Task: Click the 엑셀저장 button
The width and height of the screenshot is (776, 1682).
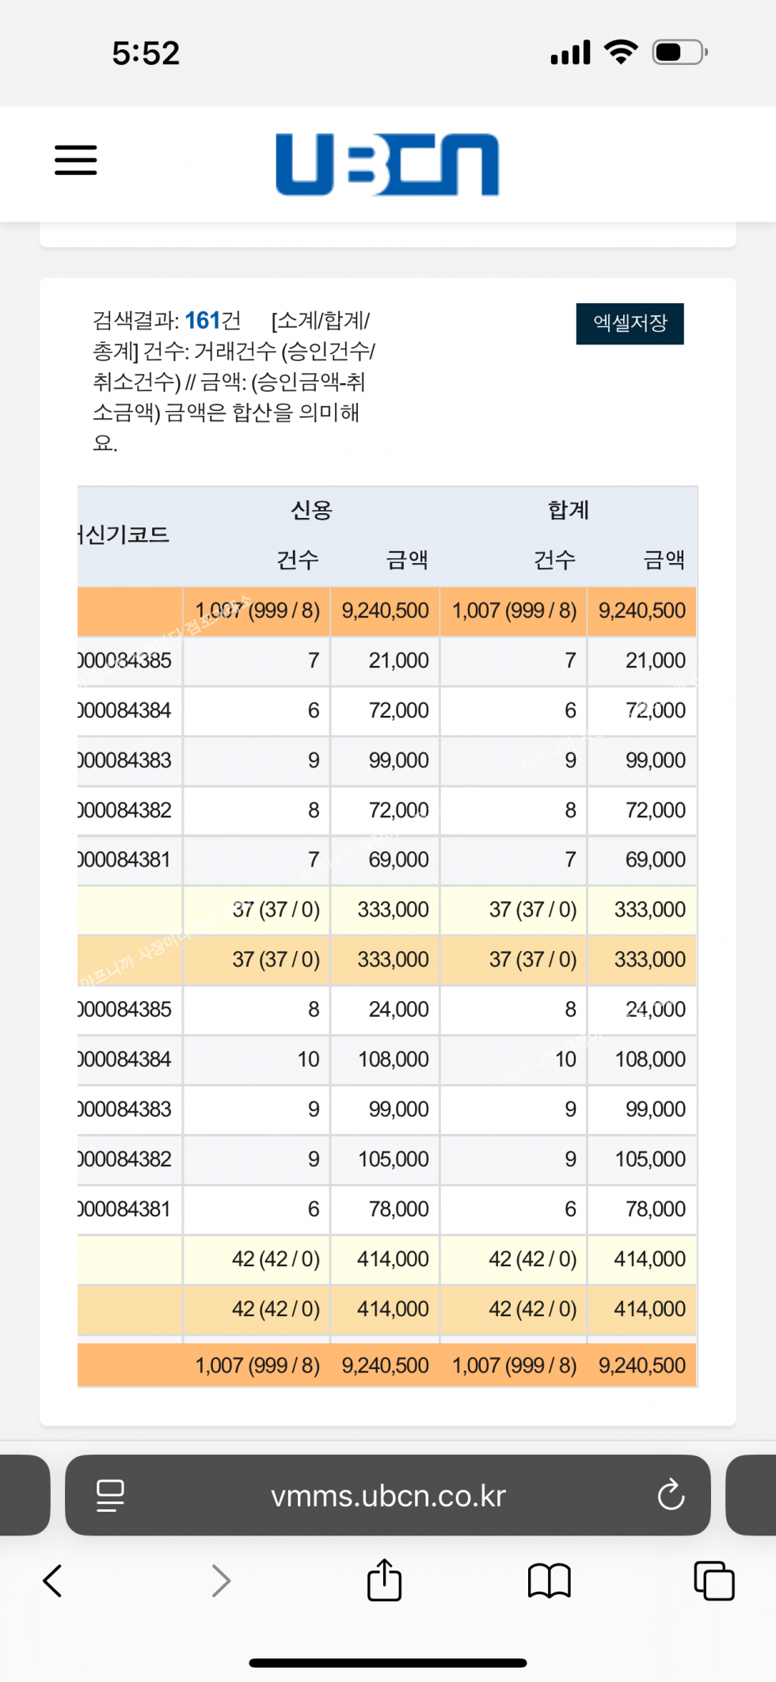Action: (630, 323)
